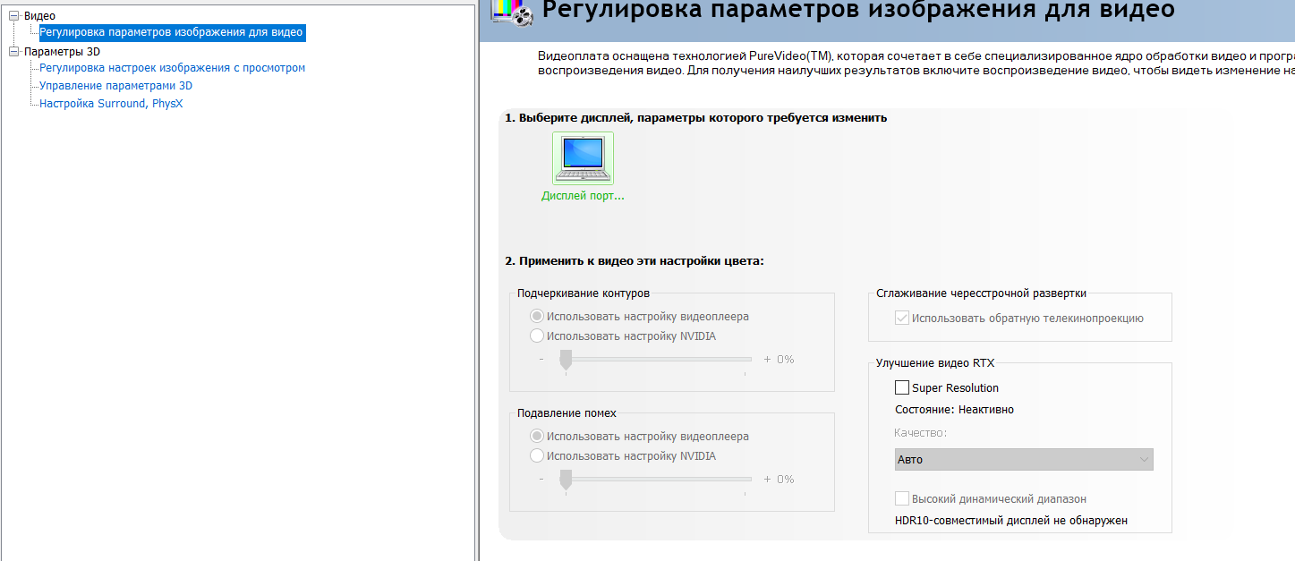Click the Видео category label
The width and height of the screenshot is (1295, 561).
click(39, 16)
